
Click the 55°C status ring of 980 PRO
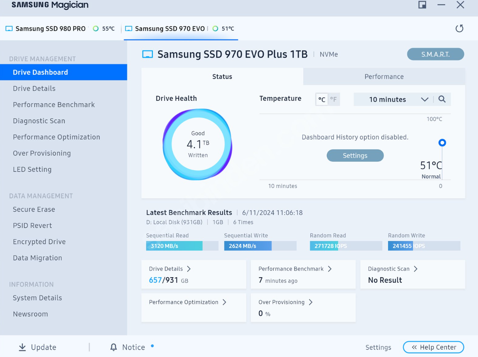(x=96, y=29)
